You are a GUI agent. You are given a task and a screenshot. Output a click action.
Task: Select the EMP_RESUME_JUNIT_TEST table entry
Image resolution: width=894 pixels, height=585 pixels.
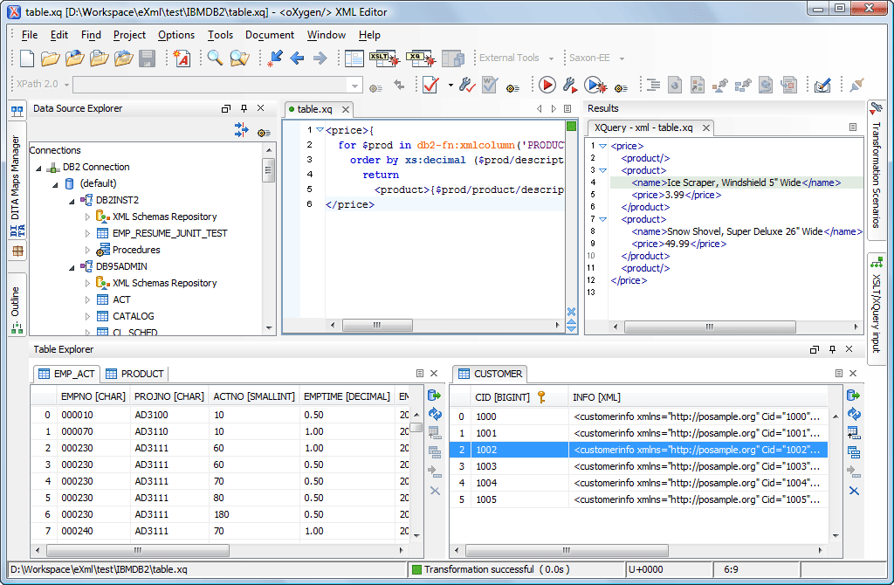coord(169,233)
